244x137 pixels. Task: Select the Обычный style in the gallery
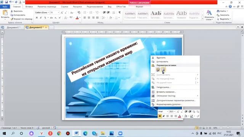click(x=130, y=15)
